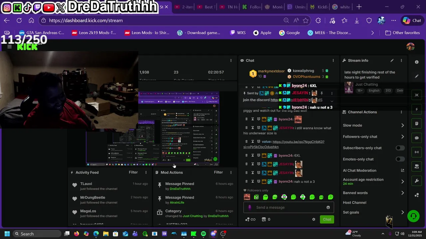Toggle Emotes-only chat switch
Viewport: 426px width, 239px height.
click(400, 159)
